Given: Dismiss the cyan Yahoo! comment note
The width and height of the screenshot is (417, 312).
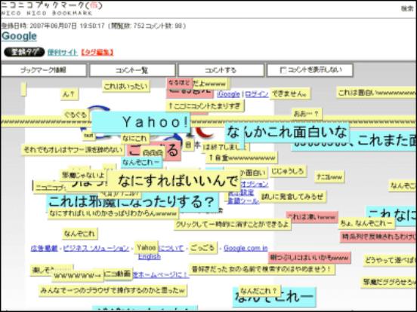Looking at the screenshot, I should tap(141, 122).
